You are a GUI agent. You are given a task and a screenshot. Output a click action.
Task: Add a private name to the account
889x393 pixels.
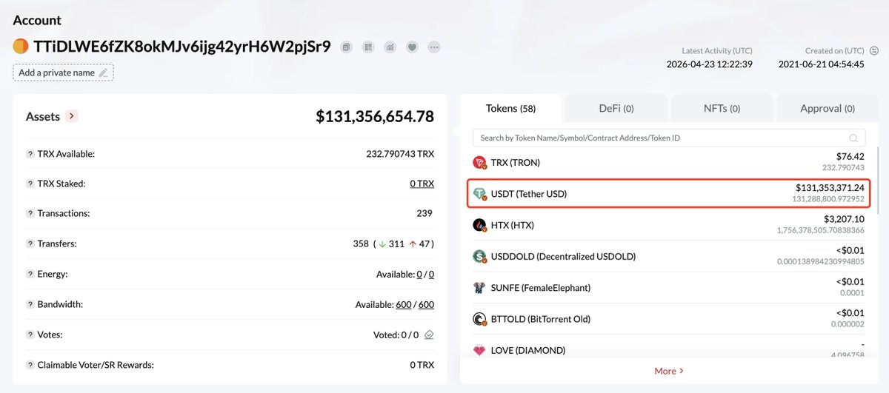click(x=63, y=73)
